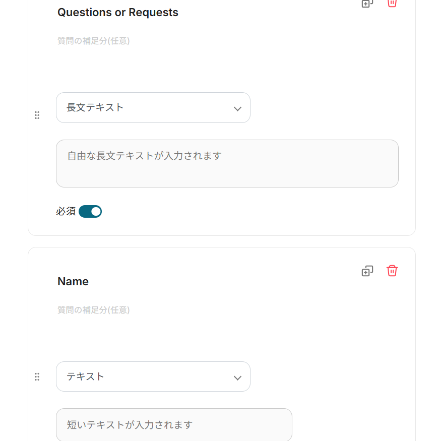This screenshot has width=437, height=441.
Task: Click the 必須 label text
Action: point(66,212)
